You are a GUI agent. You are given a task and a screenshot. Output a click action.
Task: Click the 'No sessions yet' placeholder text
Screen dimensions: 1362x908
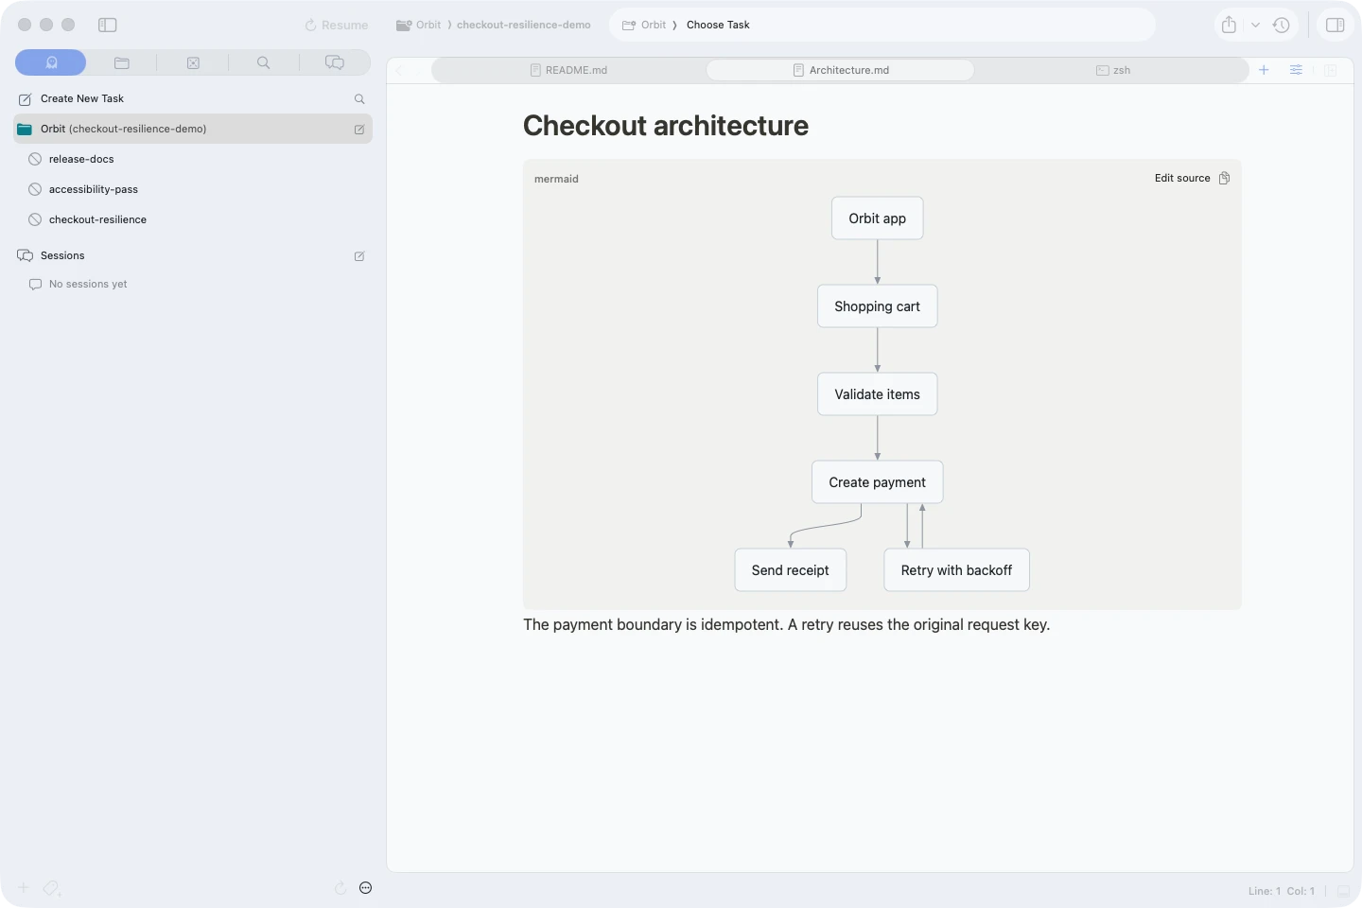pos(88,284)
